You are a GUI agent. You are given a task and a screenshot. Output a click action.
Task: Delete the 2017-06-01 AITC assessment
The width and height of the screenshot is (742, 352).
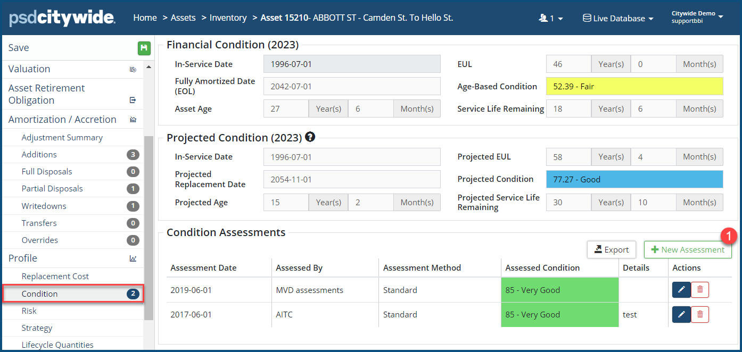tap(700, 314)
